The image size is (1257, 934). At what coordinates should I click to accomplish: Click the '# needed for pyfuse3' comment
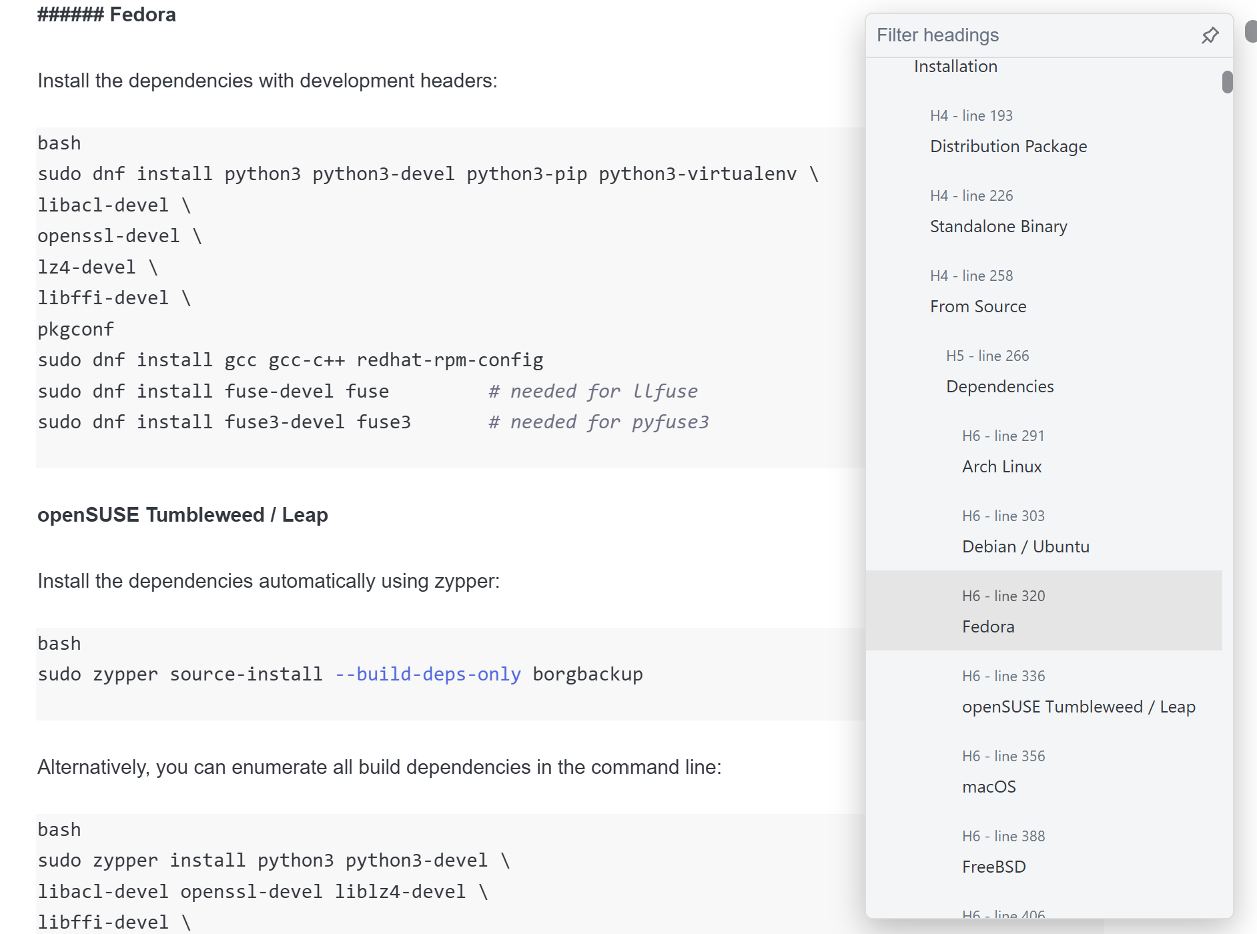pos(598,422)
